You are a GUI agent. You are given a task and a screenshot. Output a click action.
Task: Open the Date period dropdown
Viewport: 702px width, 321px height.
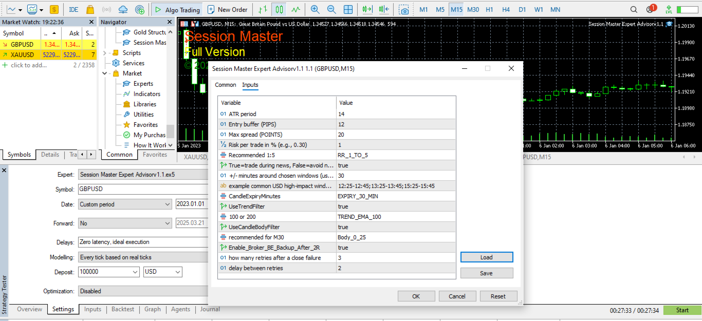[x=125, y=204]
